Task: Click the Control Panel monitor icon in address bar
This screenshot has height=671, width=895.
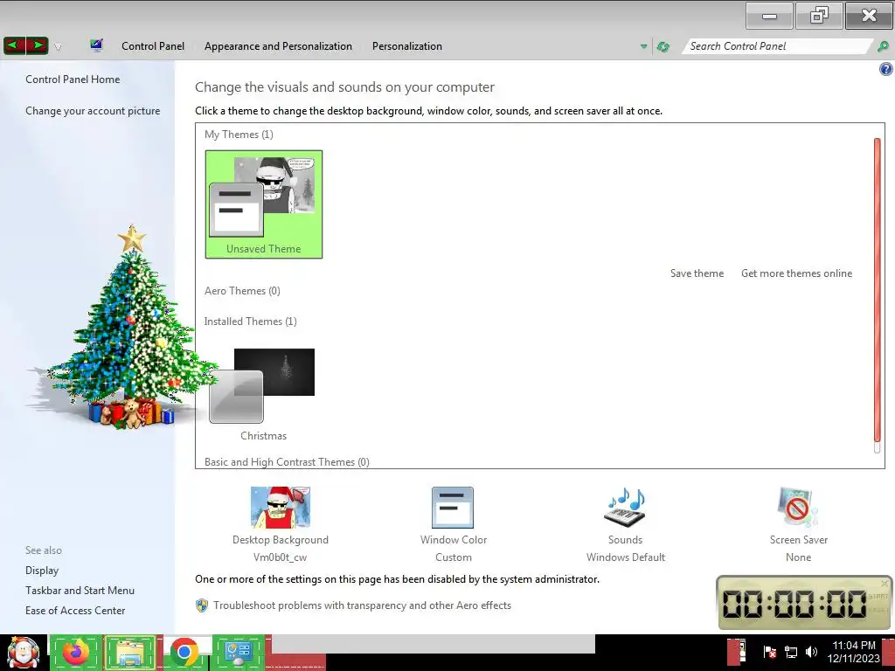Action: [96, 45]
